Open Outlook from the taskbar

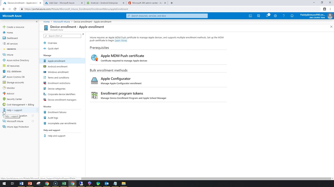point(106,184)
